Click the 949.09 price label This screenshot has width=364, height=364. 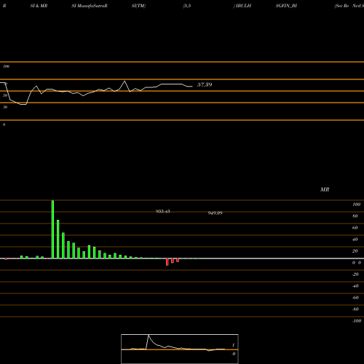(x=215, y=213)
